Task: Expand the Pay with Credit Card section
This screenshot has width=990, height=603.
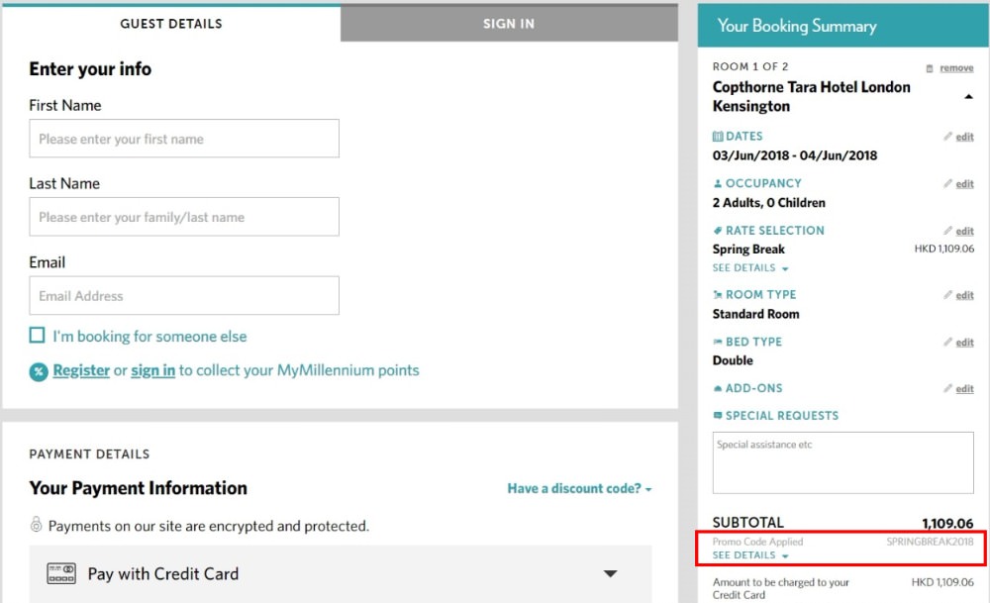Action: pyautogui.click(x=611, y=573)
